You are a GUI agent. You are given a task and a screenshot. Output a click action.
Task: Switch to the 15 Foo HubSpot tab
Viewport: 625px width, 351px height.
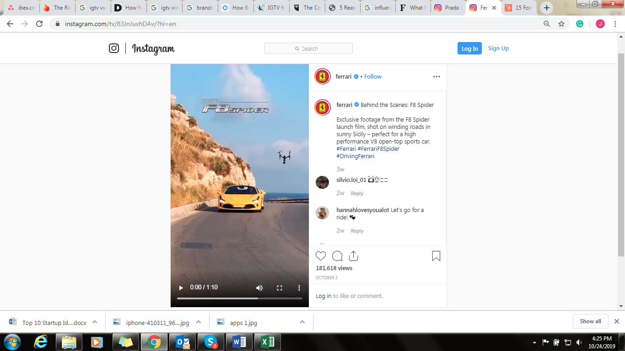click(x=519, y=8)
